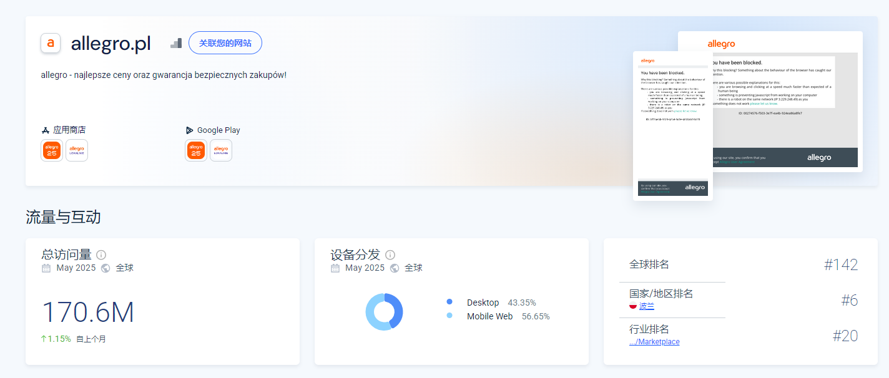Open the .../Marketplace industry link
The height and width of the screenshot is (378, 889).
[654, 342]
